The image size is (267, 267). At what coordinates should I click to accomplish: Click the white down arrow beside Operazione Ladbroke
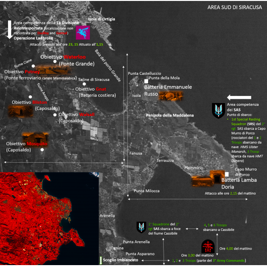coord(9,30)
